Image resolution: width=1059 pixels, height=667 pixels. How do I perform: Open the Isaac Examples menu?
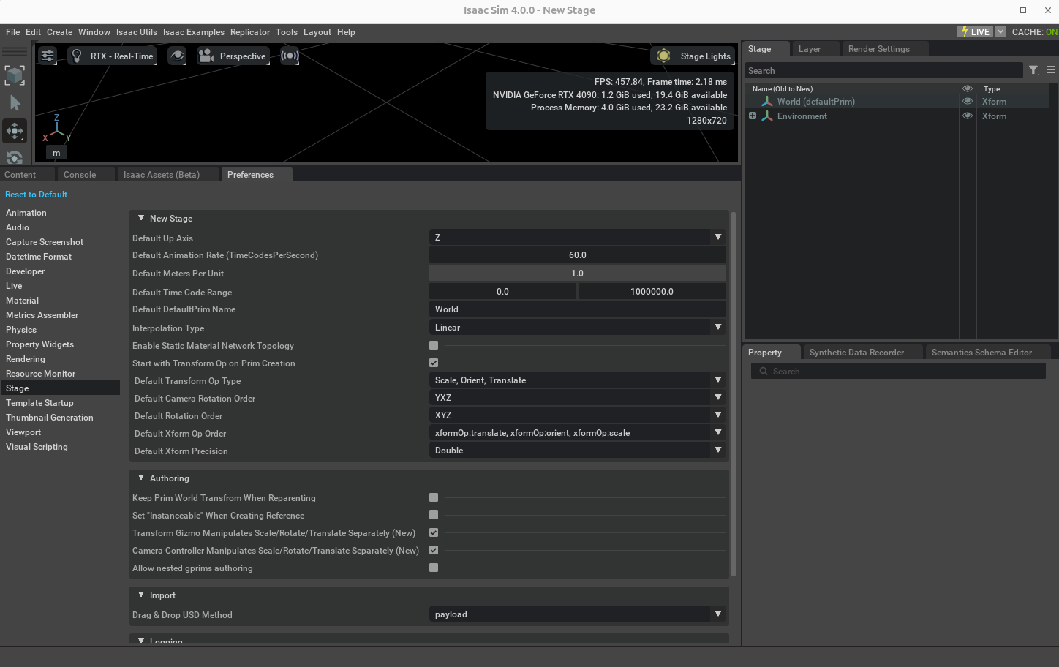click(194, 32)
